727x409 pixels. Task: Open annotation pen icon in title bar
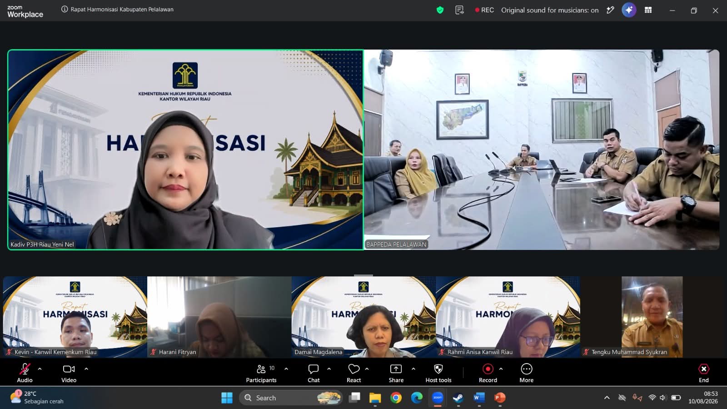click(x=610, y=10)
